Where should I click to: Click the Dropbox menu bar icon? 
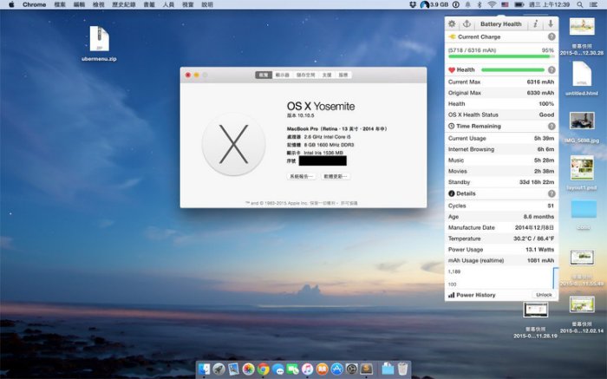point(413,4)
